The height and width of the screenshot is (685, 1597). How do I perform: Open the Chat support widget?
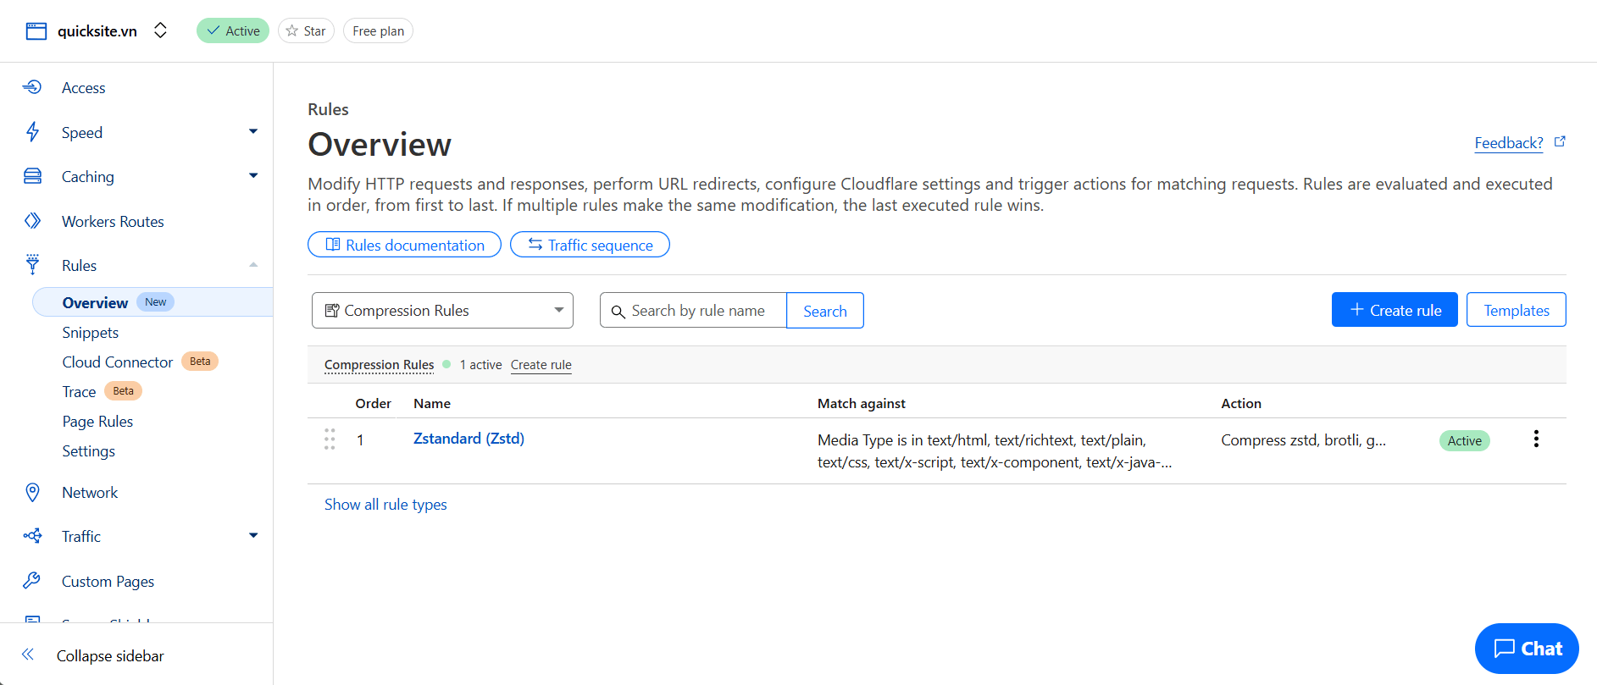pyautogui.click(x=1526, y=649)
